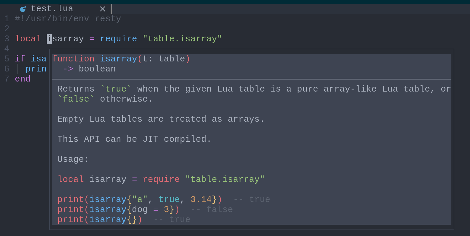Place cursor on "isarray" variable on line 3
The width and height of the screenshot is (470, 236).
point(65,39)
